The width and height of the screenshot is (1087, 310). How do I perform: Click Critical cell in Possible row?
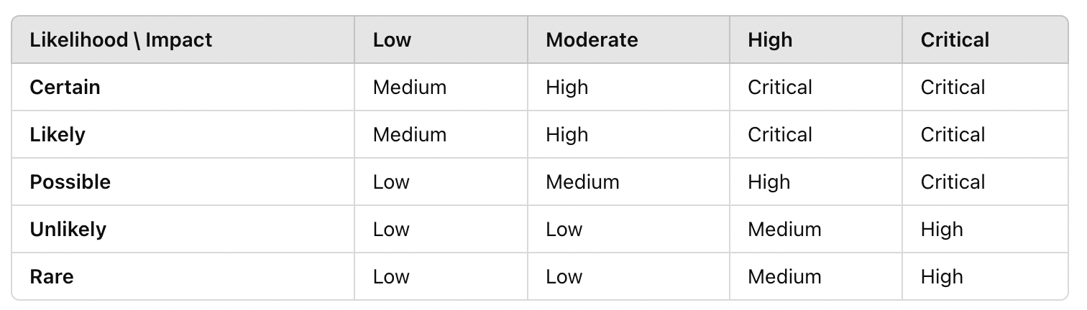click(953, 182)
